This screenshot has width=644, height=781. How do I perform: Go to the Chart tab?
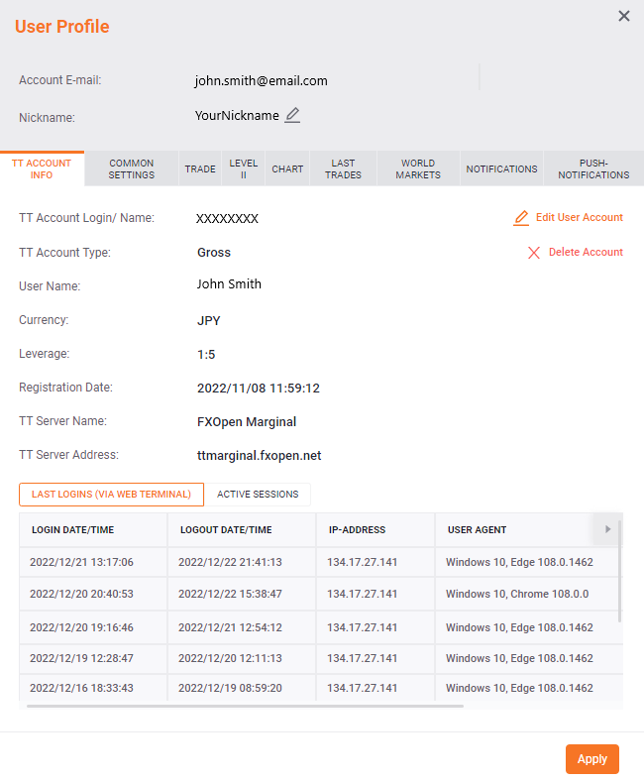(x=287, y=168)
